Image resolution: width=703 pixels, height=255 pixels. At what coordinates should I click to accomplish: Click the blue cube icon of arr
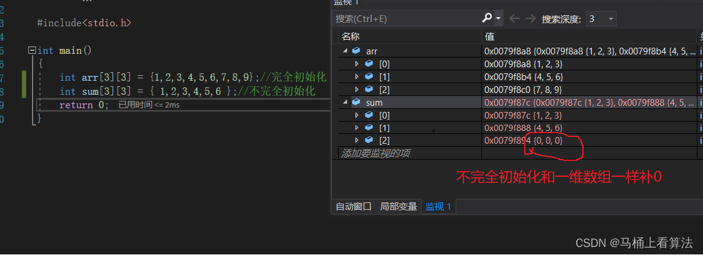click(x=356, y=51)
